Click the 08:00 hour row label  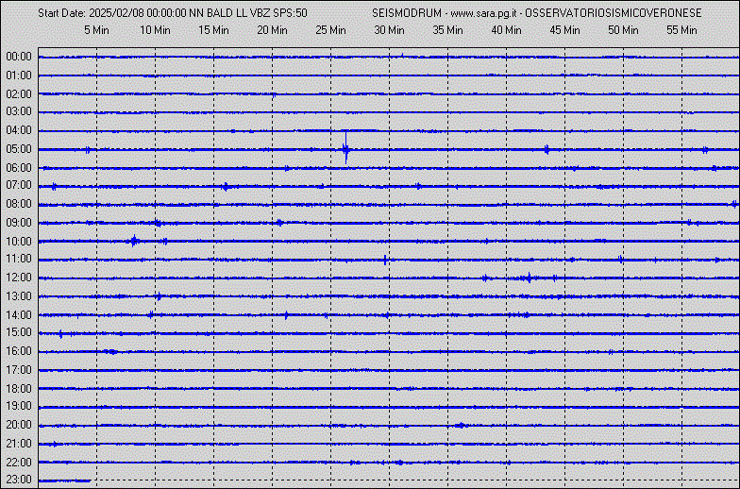tap(19, 204)
